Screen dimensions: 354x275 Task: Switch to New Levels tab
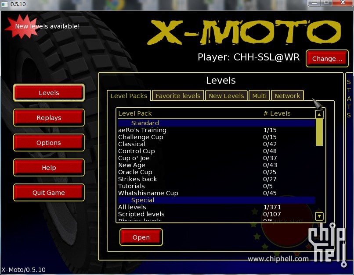coord(226,96)
